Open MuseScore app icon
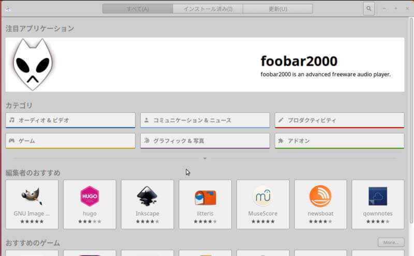 263,196
